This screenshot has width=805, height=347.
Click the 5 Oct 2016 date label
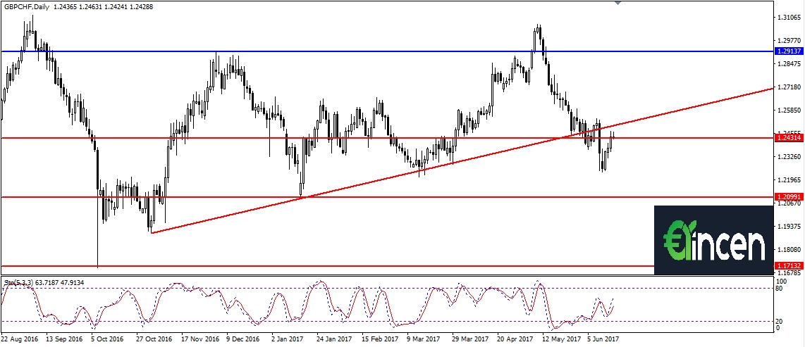[x=108, y=339]
